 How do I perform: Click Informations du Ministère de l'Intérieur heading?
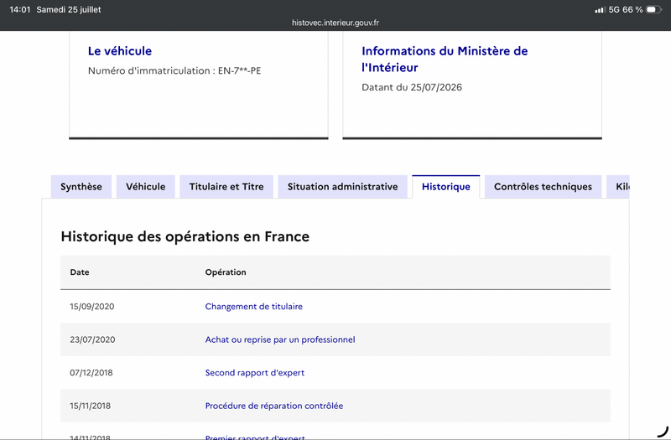point(445,59)
